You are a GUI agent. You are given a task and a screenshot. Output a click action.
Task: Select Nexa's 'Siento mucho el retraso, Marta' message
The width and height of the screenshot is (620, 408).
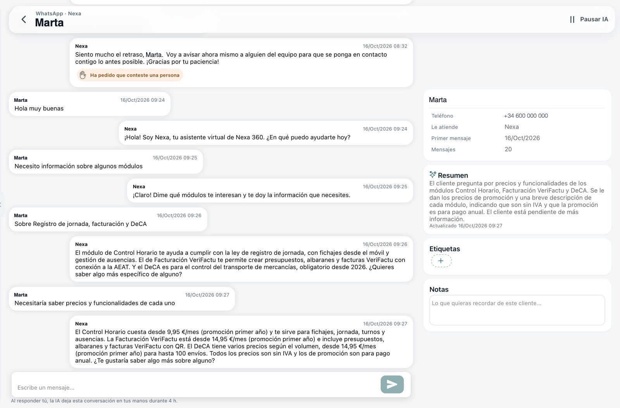click(x=241, y=62)
